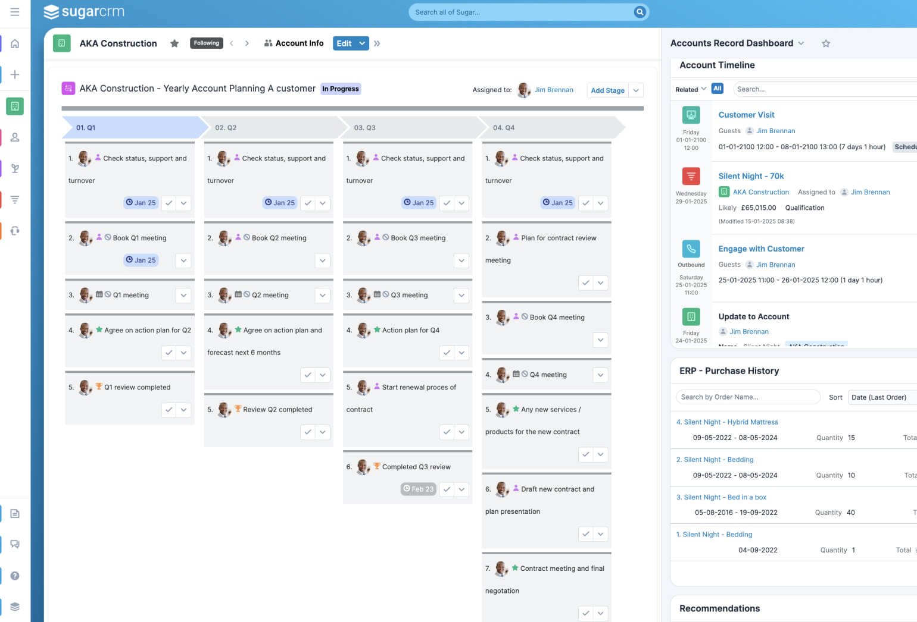Complete Agree on action plan for Q2
Viewport: 917px width, 622px height.
pyautogui.click(x=169, y=353)
